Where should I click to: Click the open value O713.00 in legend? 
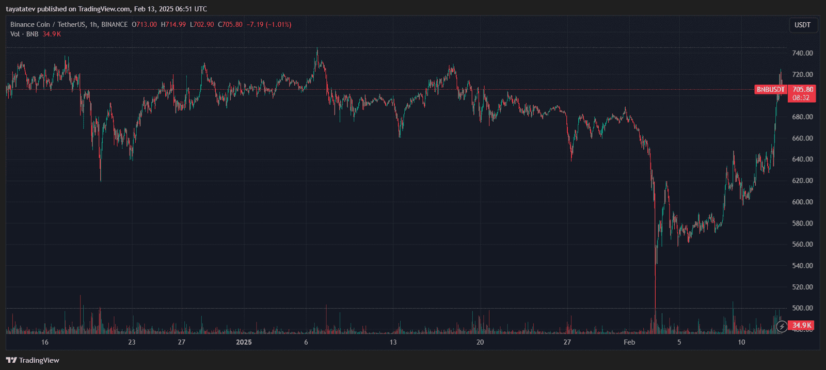point(145,24)
